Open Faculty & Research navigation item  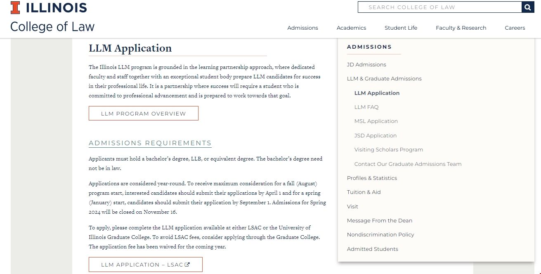(x=461, y=28)
